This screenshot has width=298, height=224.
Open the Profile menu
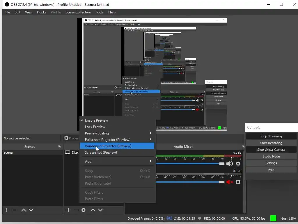coord(56,12)
